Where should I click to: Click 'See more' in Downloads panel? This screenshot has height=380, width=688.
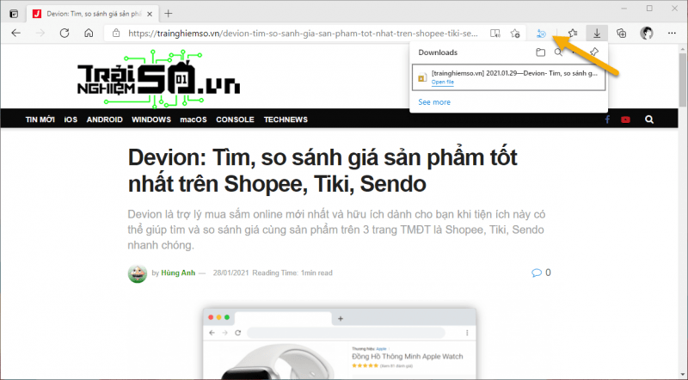coord(433,101)
